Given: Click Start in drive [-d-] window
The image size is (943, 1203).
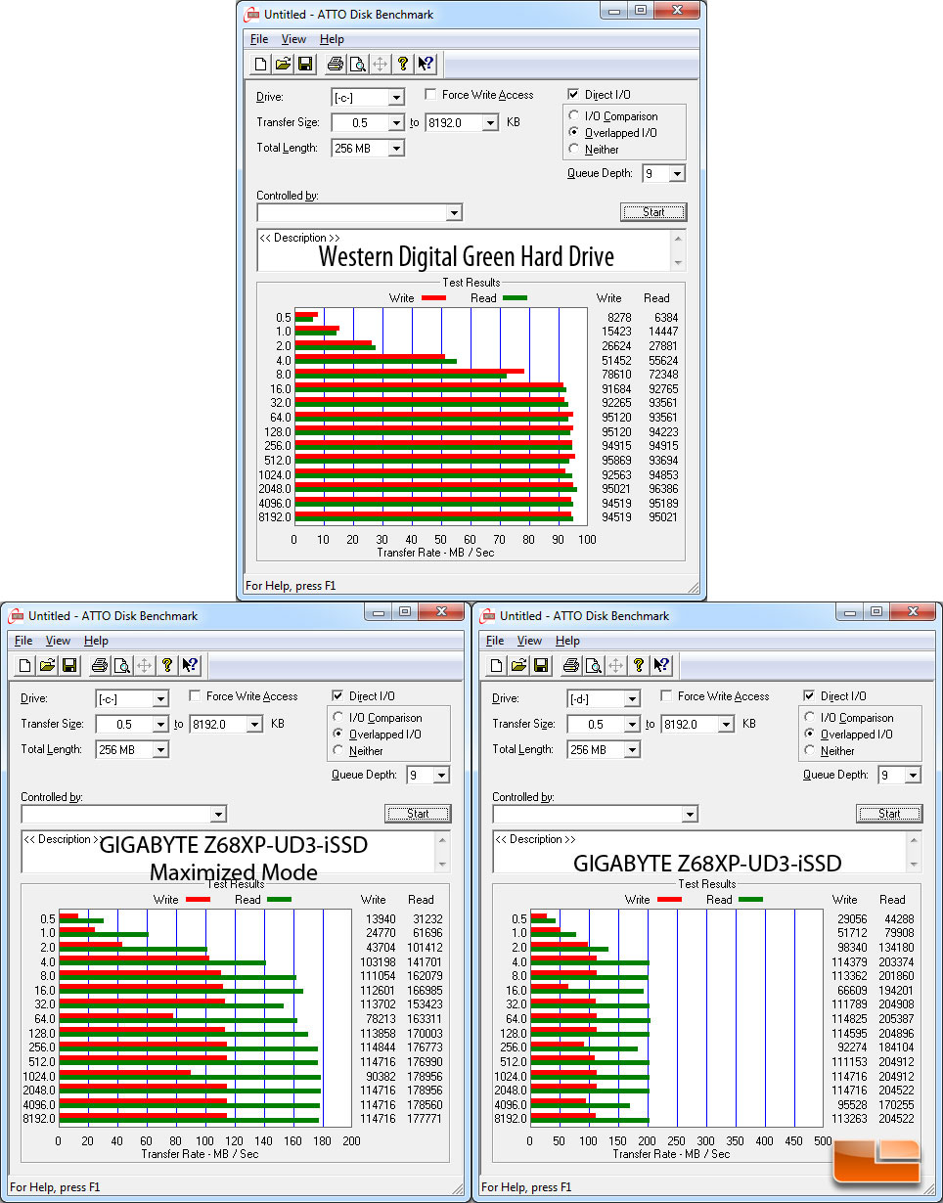Looking at the screenshot, I should [x=889, y=814].
